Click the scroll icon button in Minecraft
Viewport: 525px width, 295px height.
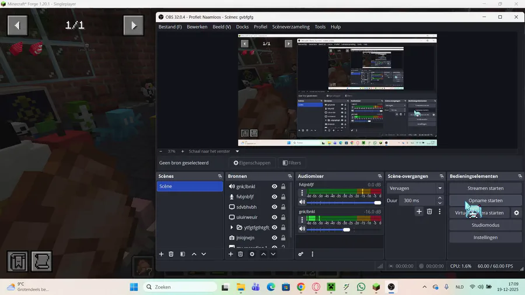tap(41, 261)
